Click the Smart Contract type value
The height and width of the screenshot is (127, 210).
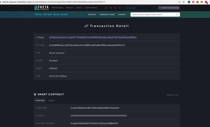pos(57,53)
